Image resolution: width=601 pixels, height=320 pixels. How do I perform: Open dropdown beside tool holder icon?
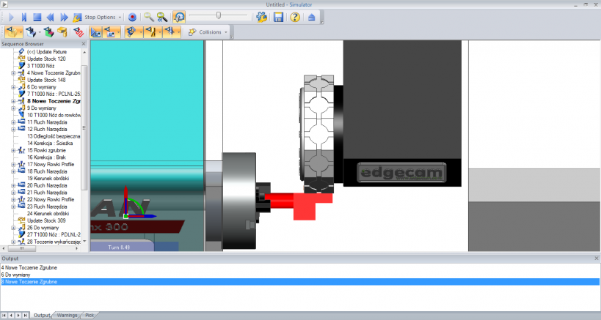[141, 32]
